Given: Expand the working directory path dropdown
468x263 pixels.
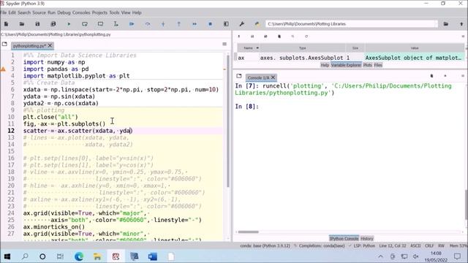Looking at the screenshot, I should coord(436,24).
